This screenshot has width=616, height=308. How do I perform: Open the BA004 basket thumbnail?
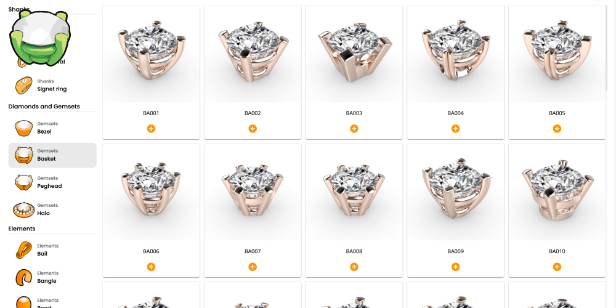455,54
